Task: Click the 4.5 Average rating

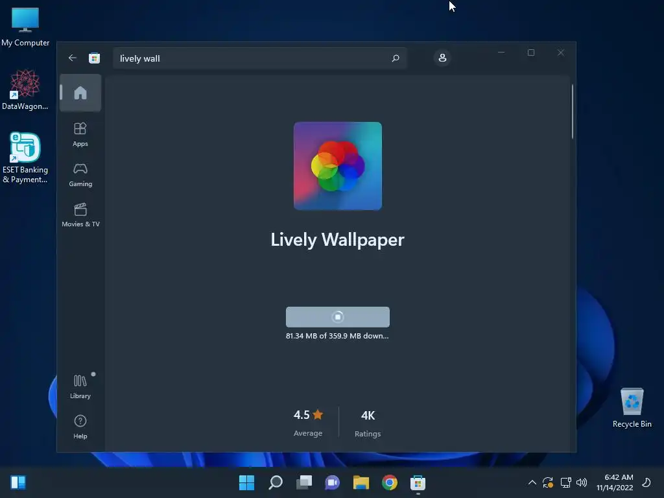Action: coord(308,423)
